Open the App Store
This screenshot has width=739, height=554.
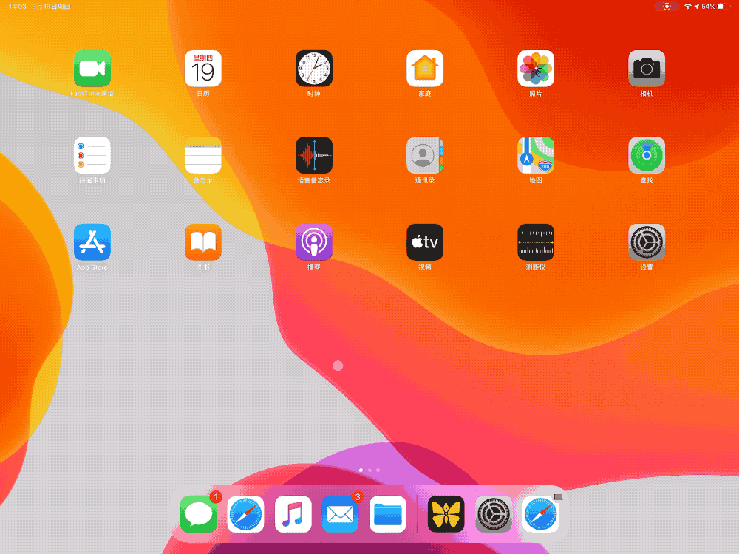point(92,242)
